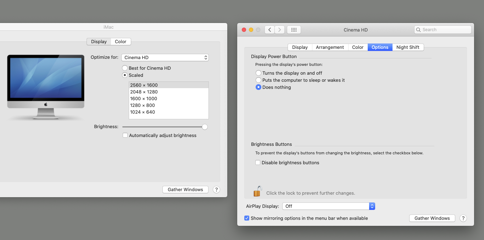The image size is (484, 240).
Task: Open help in the iMac window
Action: click(x=217, y=189)
